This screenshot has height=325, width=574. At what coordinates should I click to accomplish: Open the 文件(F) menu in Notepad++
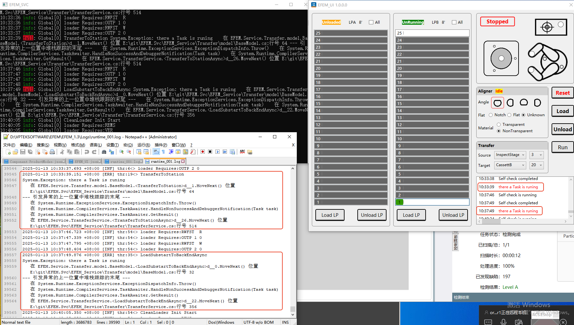(9, 145)
